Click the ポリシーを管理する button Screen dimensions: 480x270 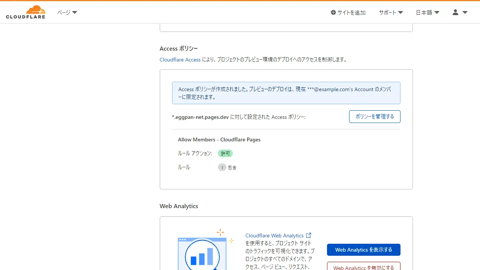click(375, 117)
